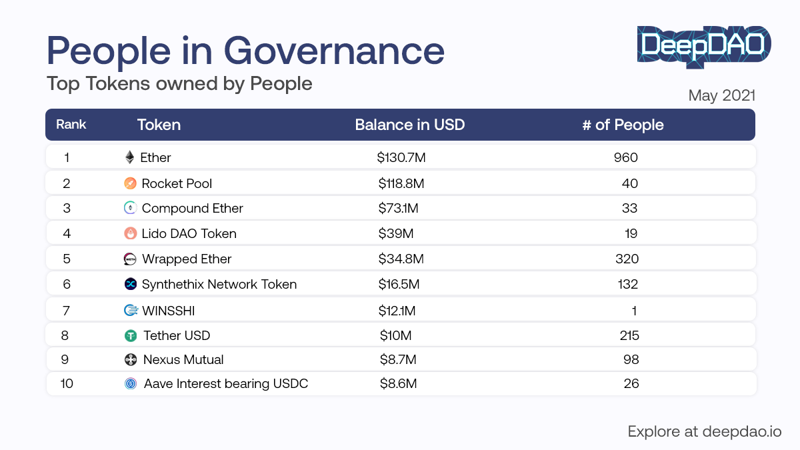Select the Compound Ether token name
Screen dimensions: 800x450
[193, 209]
